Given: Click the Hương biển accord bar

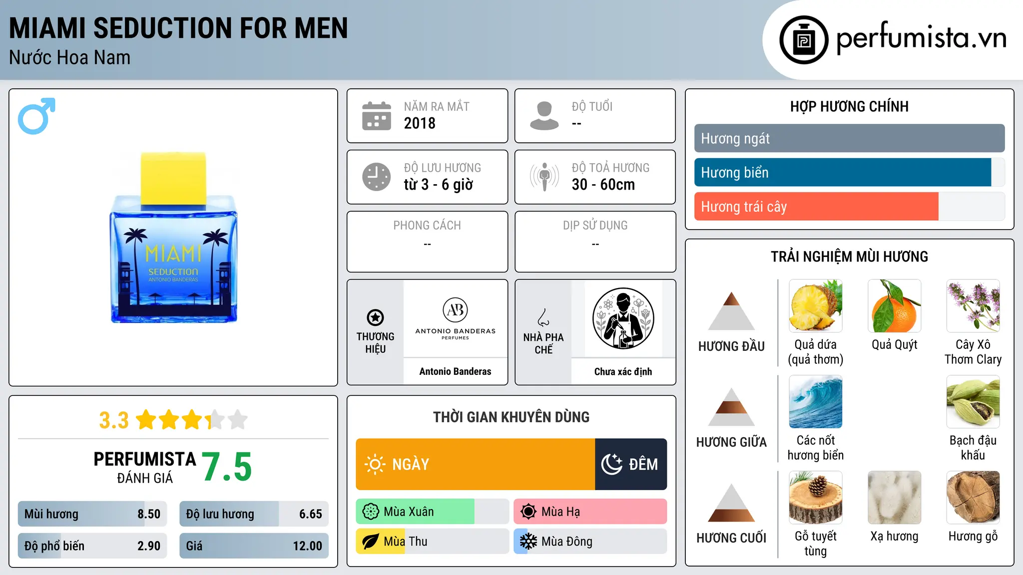Looking at the screenshot, I should (x=850, y=172).
